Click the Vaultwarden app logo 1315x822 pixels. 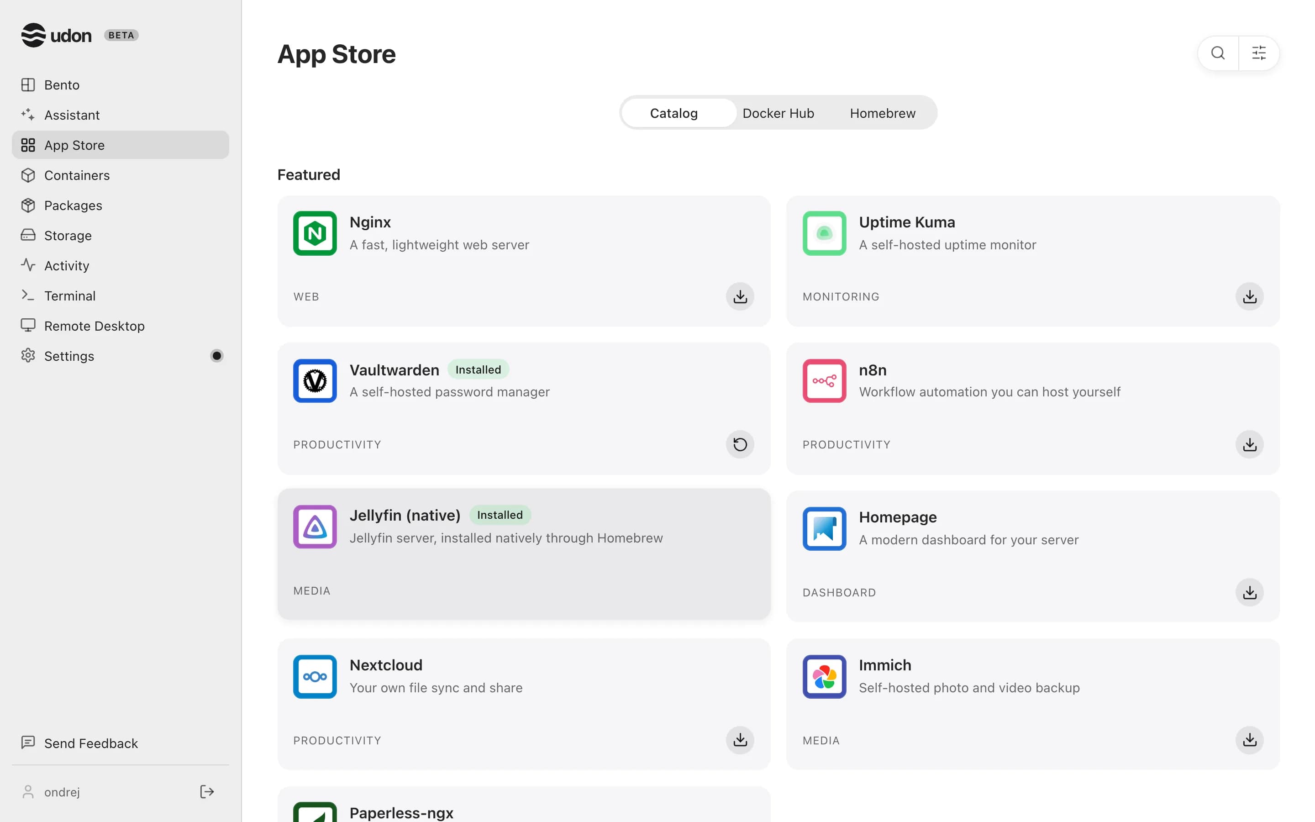tap(315, 380)
